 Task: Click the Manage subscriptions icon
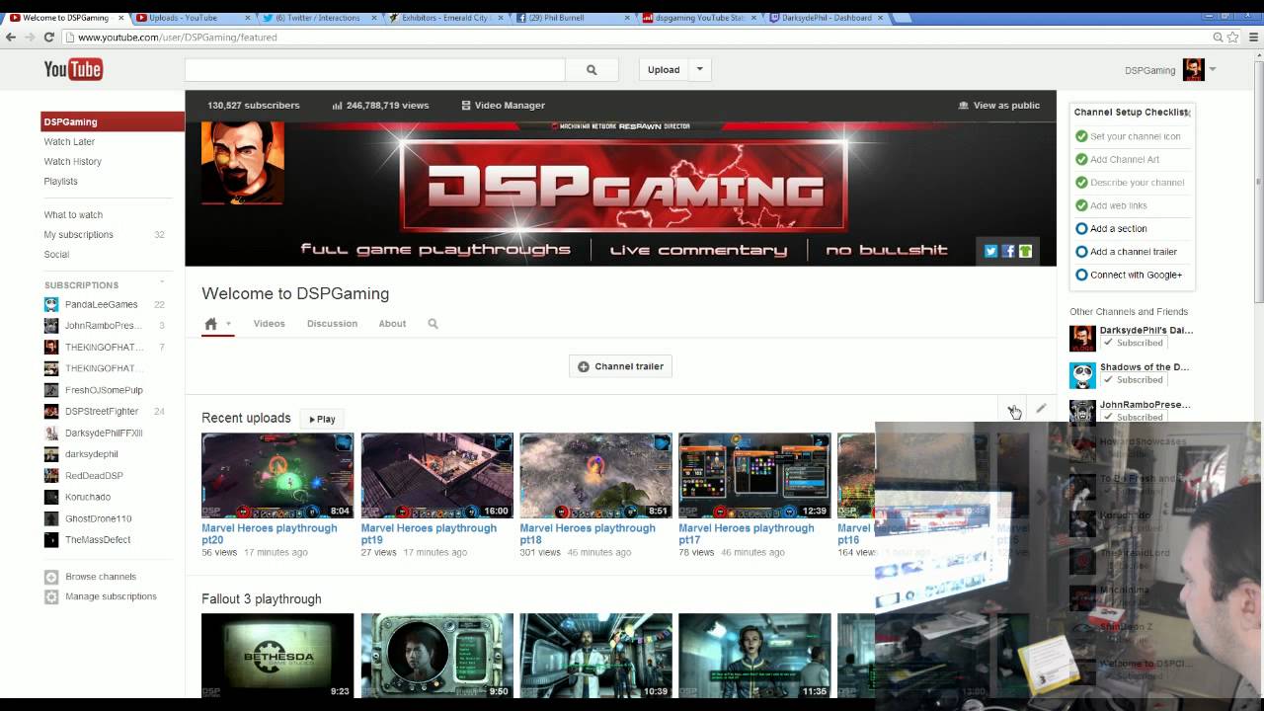point(51,596)
